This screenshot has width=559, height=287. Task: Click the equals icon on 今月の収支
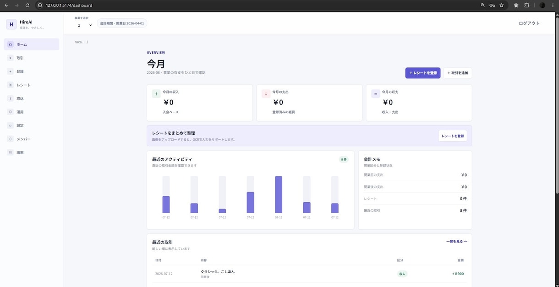(376, 94)
